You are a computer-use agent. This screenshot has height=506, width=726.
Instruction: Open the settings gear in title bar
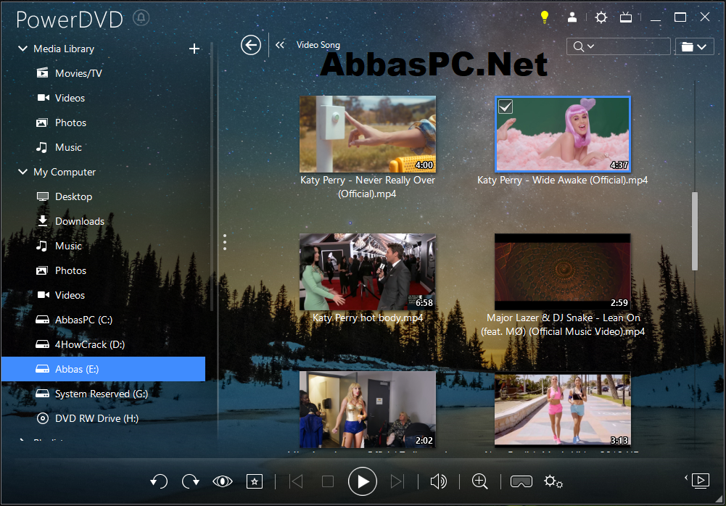[601, 17]
